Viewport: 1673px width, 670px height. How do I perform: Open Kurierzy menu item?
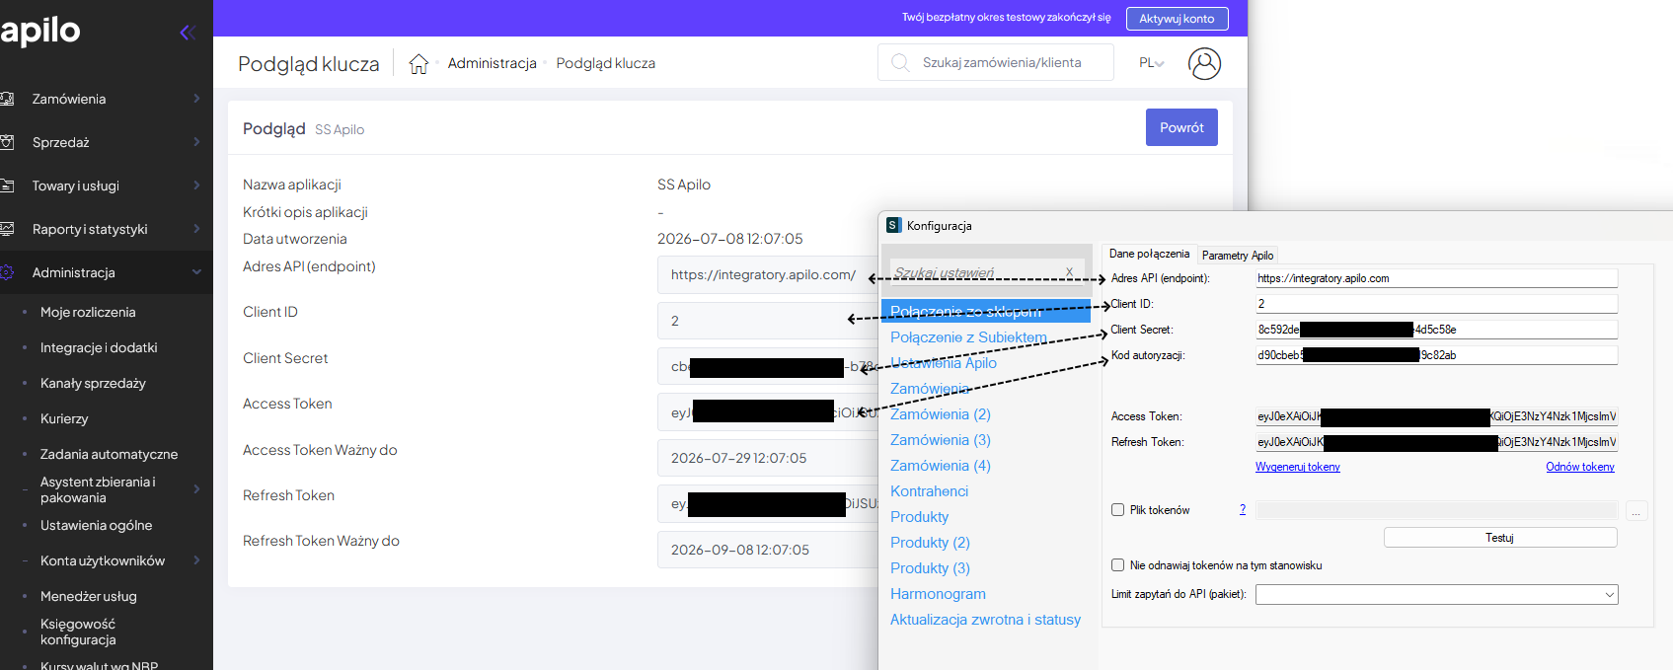coord(64,418)
